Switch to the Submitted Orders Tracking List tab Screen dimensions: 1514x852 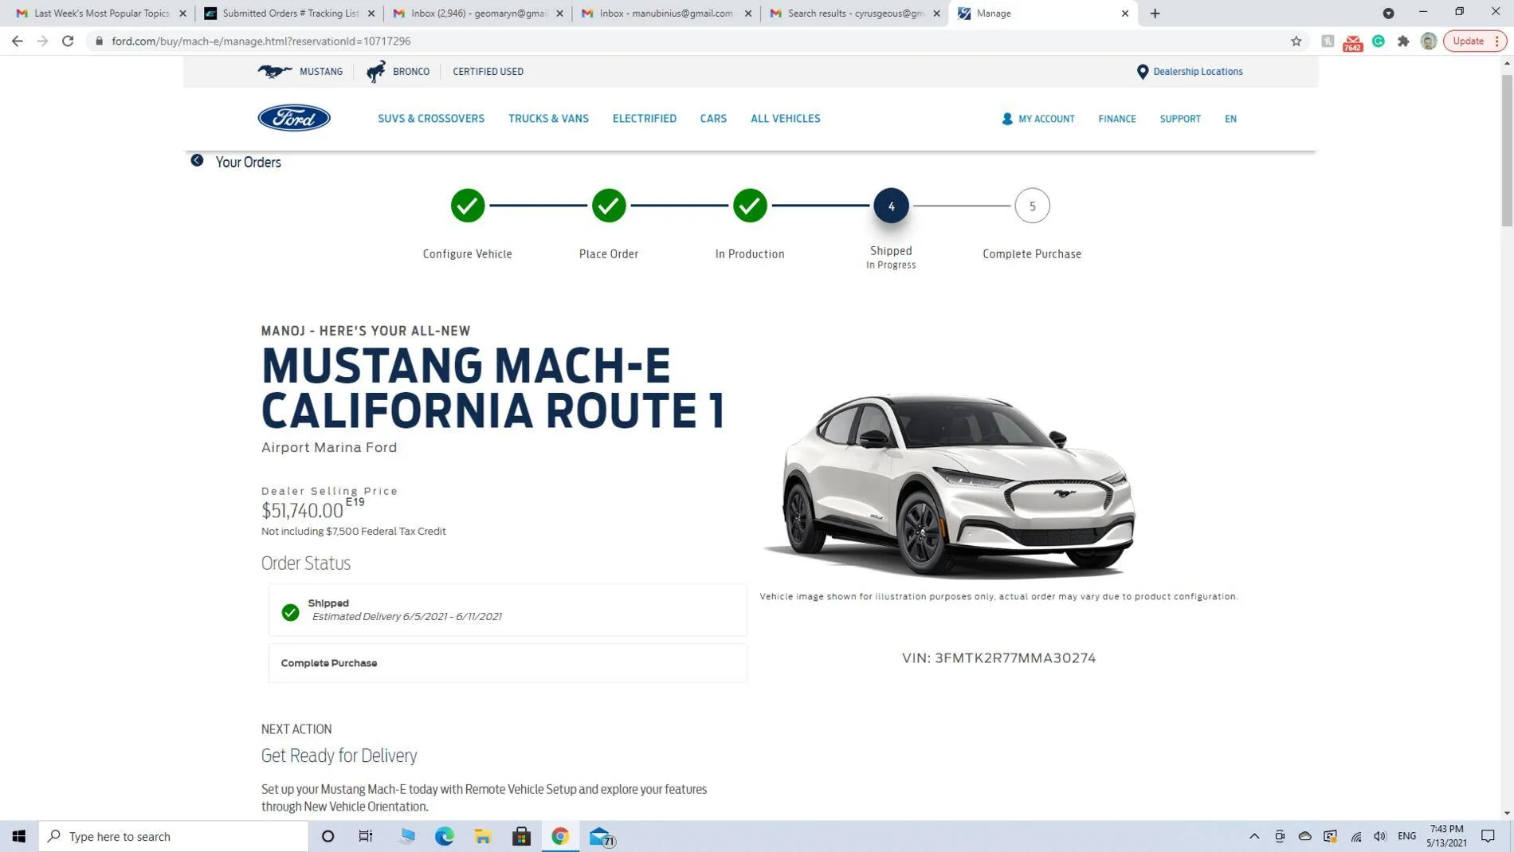[290, 14]
